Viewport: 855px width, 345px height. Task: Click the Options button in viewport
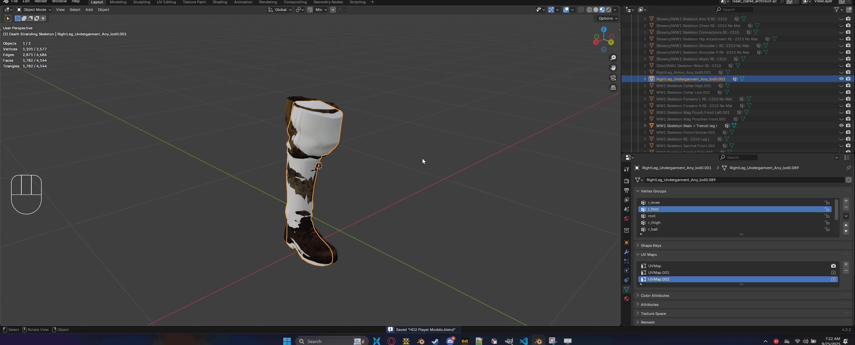coord(608,18)
